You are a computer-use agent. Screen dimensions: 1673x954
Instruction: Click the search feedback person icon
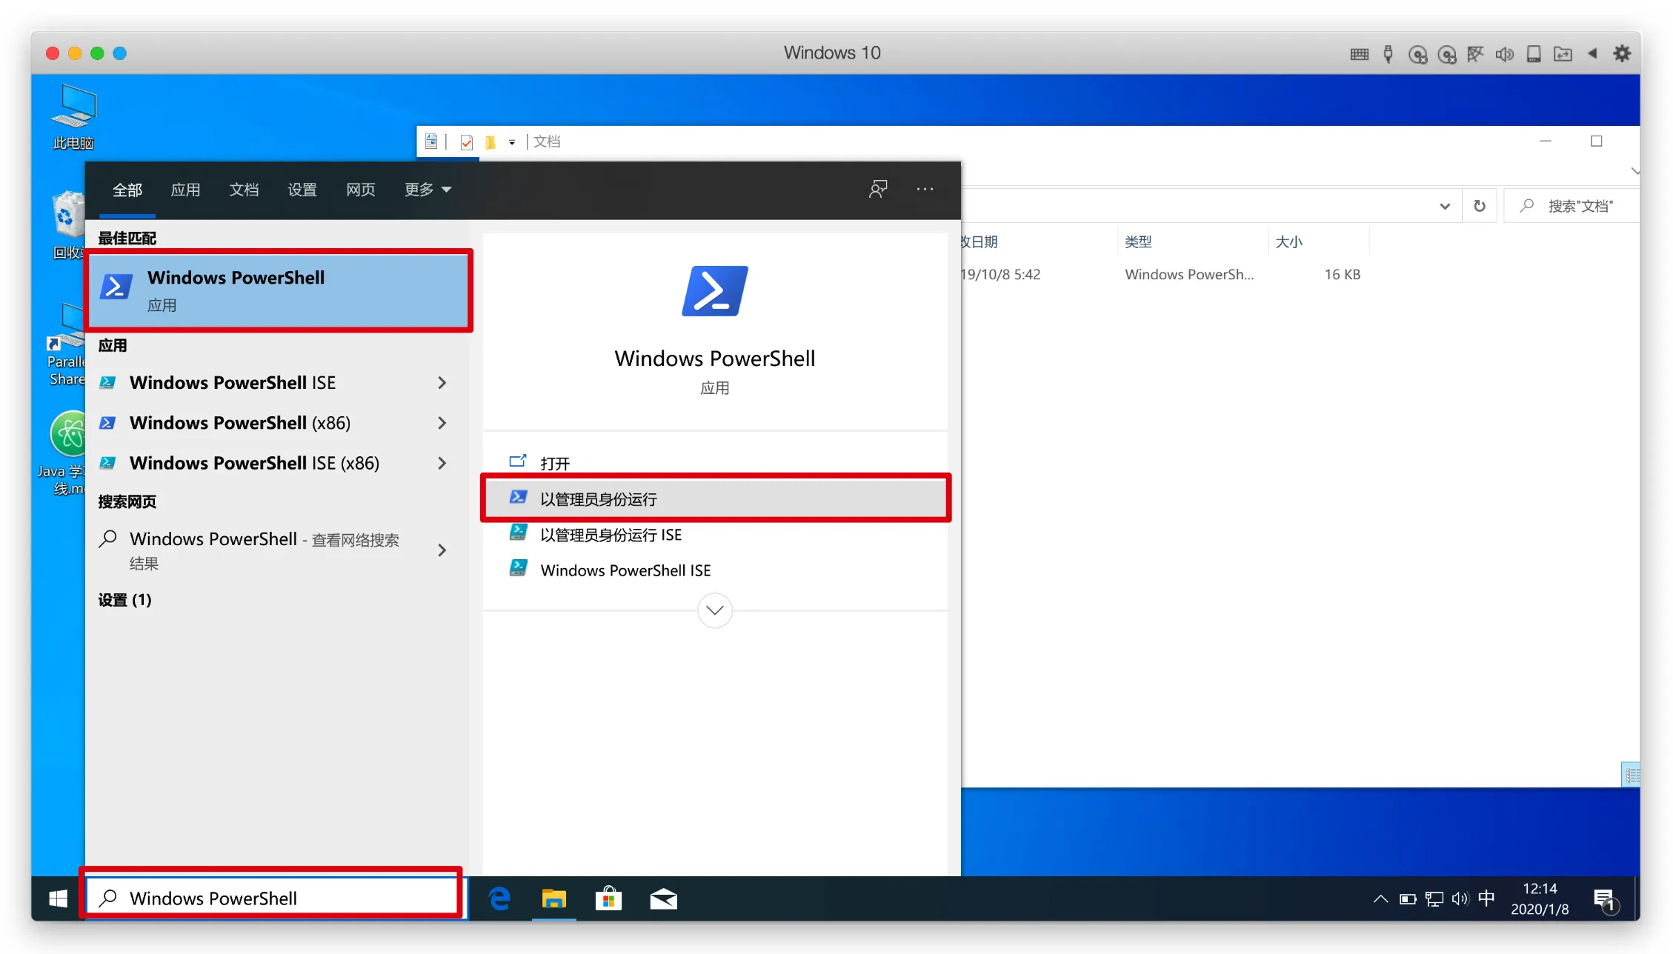click(x=878, y=190)
